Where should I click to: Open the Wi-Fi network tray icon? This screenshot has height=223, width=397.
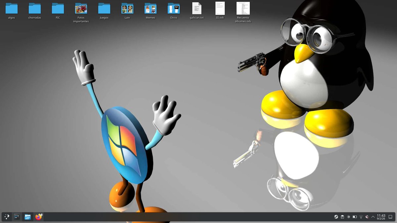(361, 217)
